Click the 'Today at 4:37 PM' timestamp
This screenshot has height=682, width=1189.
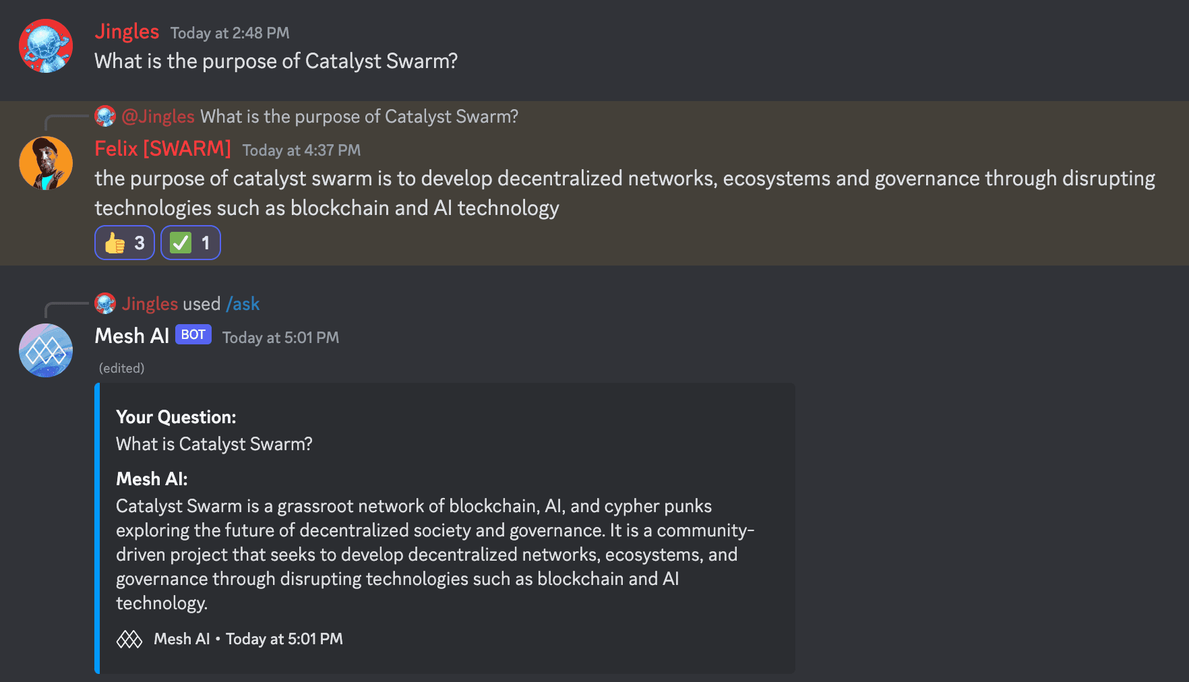[301, 150]
